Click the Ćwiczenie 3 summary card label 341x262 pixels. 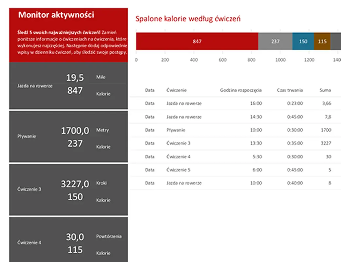point(29,189)
